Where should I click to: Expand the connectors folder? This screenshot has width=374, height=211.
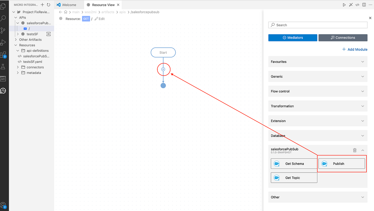click(18, 67)
